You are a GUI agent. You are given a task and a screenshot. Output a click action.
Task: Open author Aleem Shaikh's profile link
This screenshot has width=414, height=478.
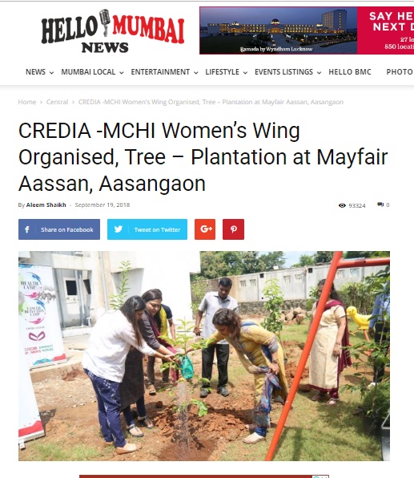46,205
